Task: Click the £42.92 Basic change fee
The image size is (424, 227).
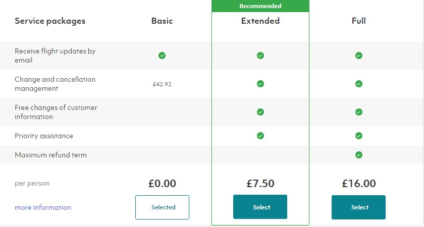Action: (162, 84)
